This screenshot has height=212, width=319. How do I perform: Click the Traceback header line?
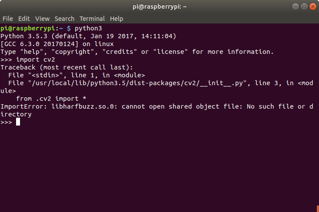tap(67, 67)
